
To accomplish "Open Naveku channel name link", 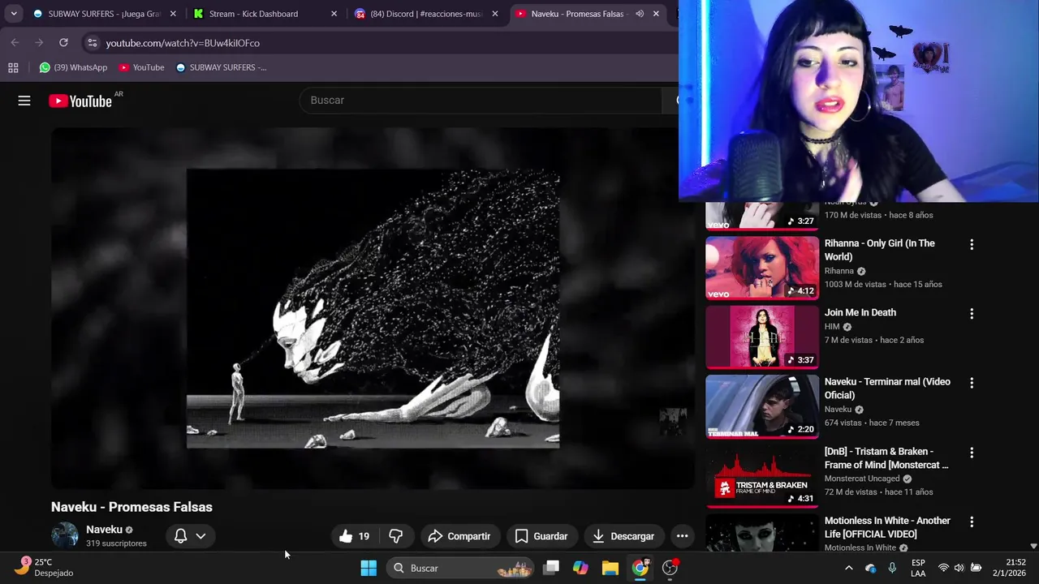I will [x=104, y=530].
